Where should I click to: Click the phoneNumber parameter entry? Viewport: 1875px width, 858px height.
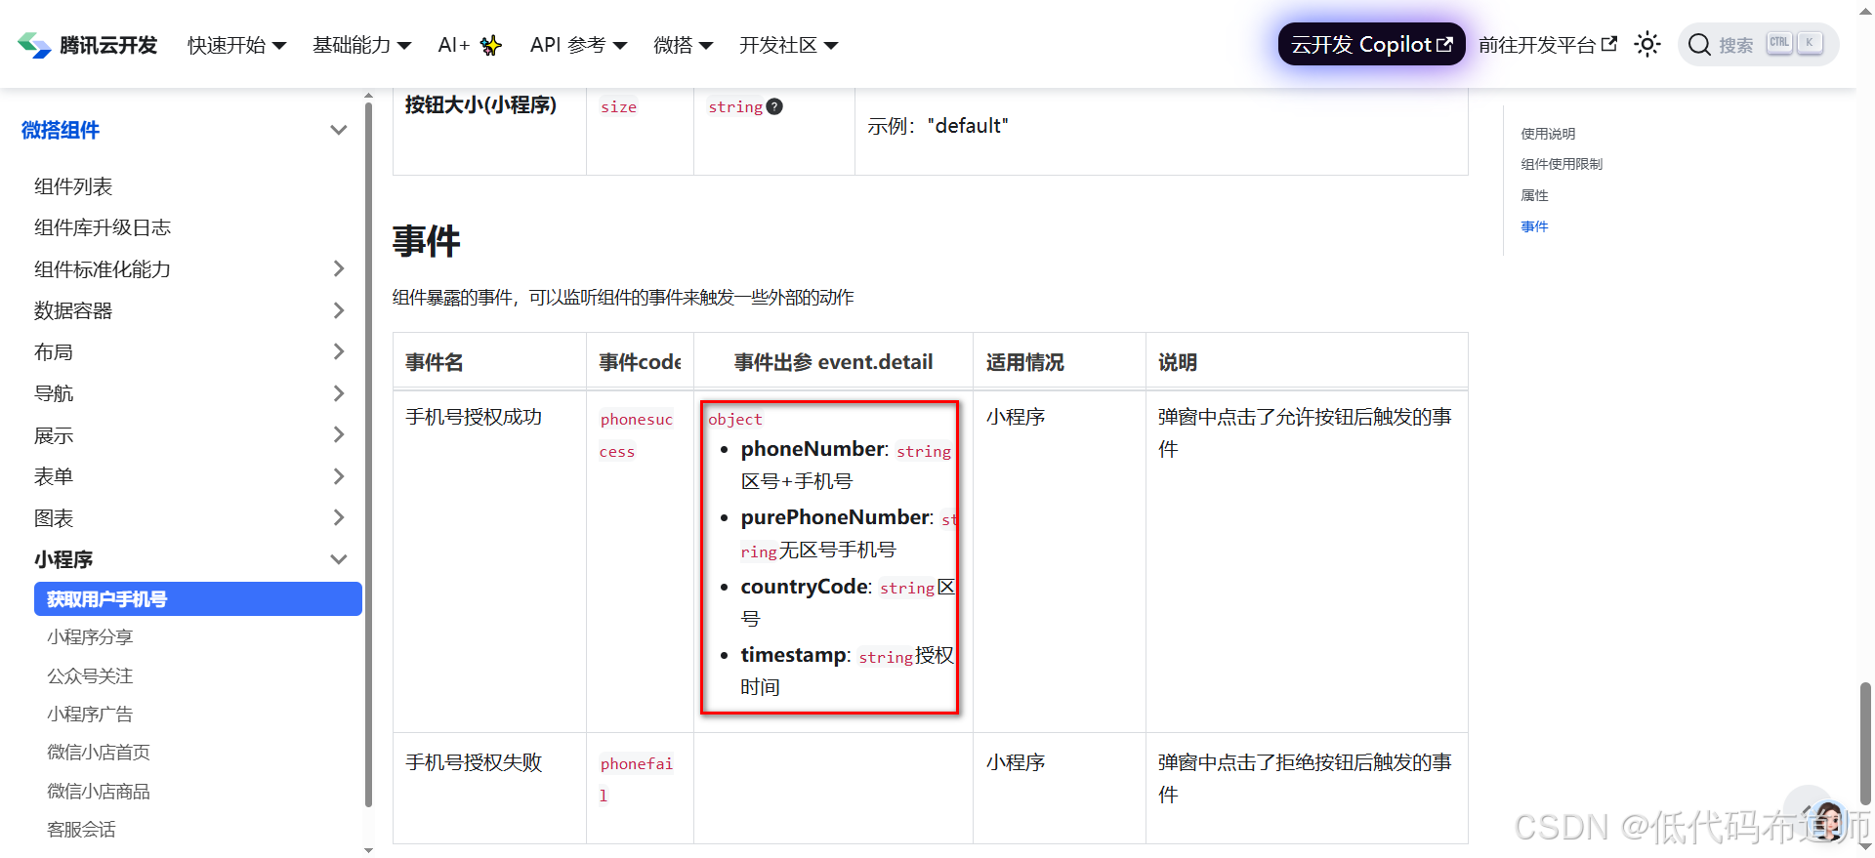tap(846, 465)
